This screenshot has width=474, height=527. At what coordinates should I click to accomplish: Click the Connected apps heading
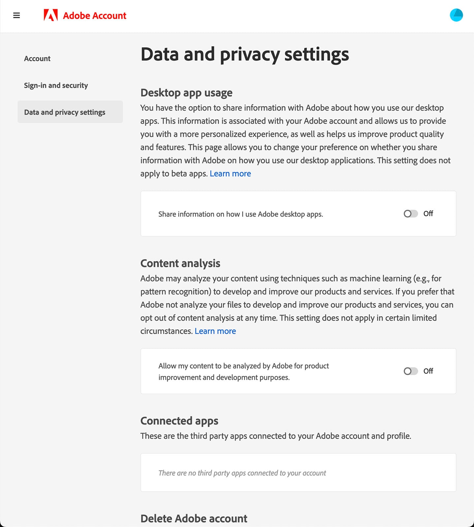click(x=179, y=421)
